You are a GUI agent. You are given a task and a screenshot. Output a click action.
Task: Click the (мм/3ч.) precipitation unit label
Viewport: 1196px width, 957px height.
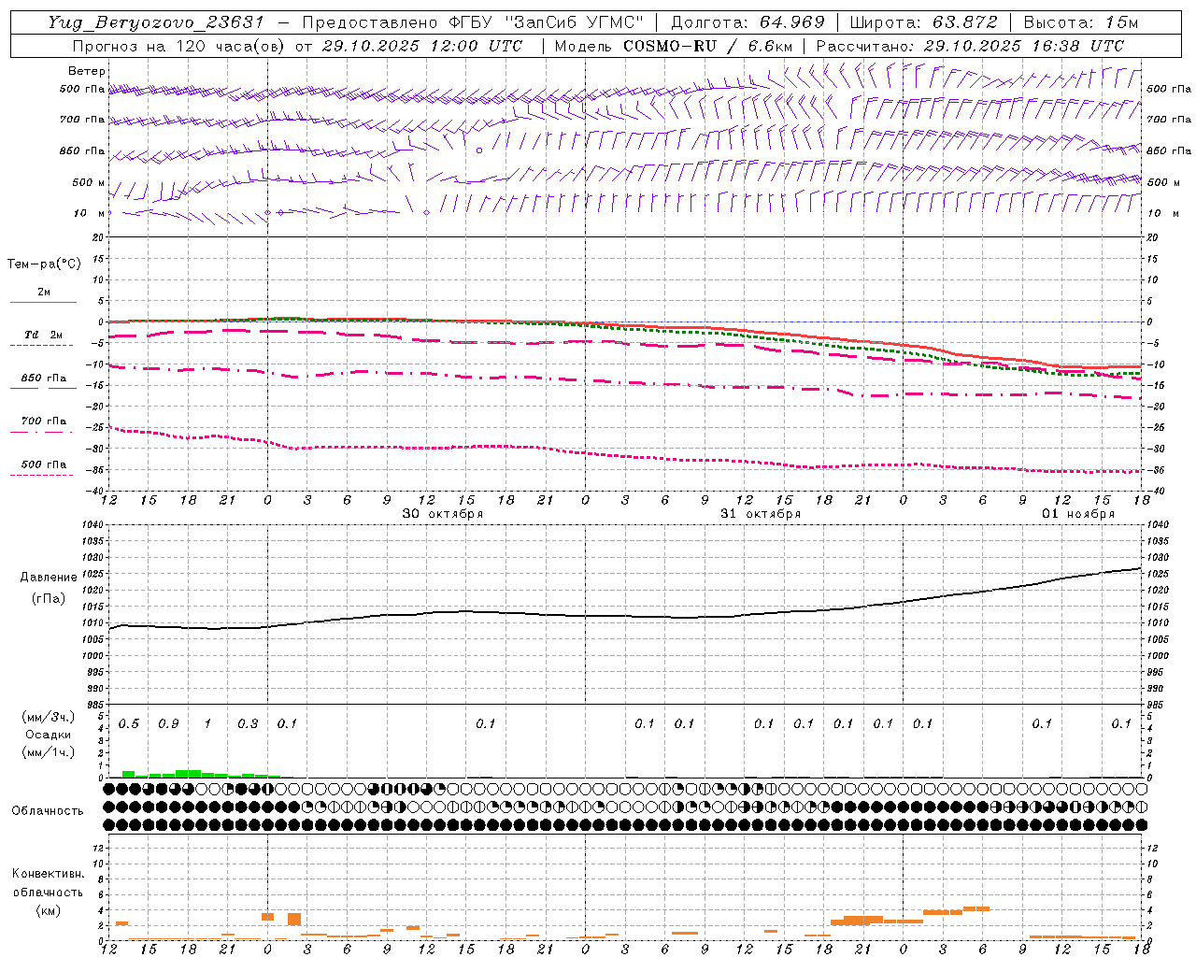click(x=49, y=717)
